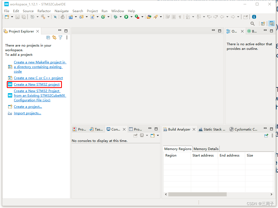This screenshot has height=208, width=278.
Task: Select the C/C++ perspective button
Action: [x=271, y=23]
